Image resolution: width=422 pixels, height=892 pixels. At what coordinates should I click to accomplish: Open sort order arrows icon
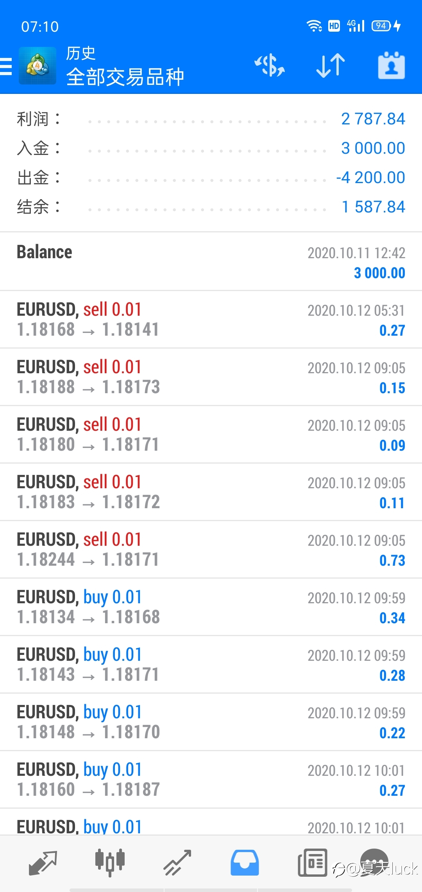coord(331,65)
